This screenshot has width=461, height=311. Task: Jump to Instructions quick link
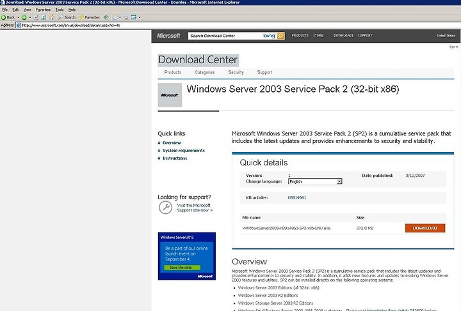(x=175, y=158)
